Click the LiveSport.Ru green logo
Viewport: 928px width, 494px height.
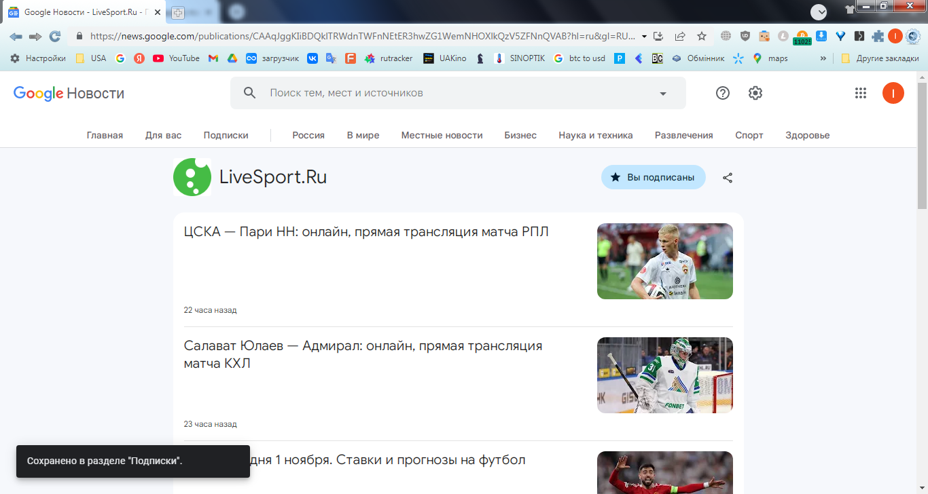[192, 177]
